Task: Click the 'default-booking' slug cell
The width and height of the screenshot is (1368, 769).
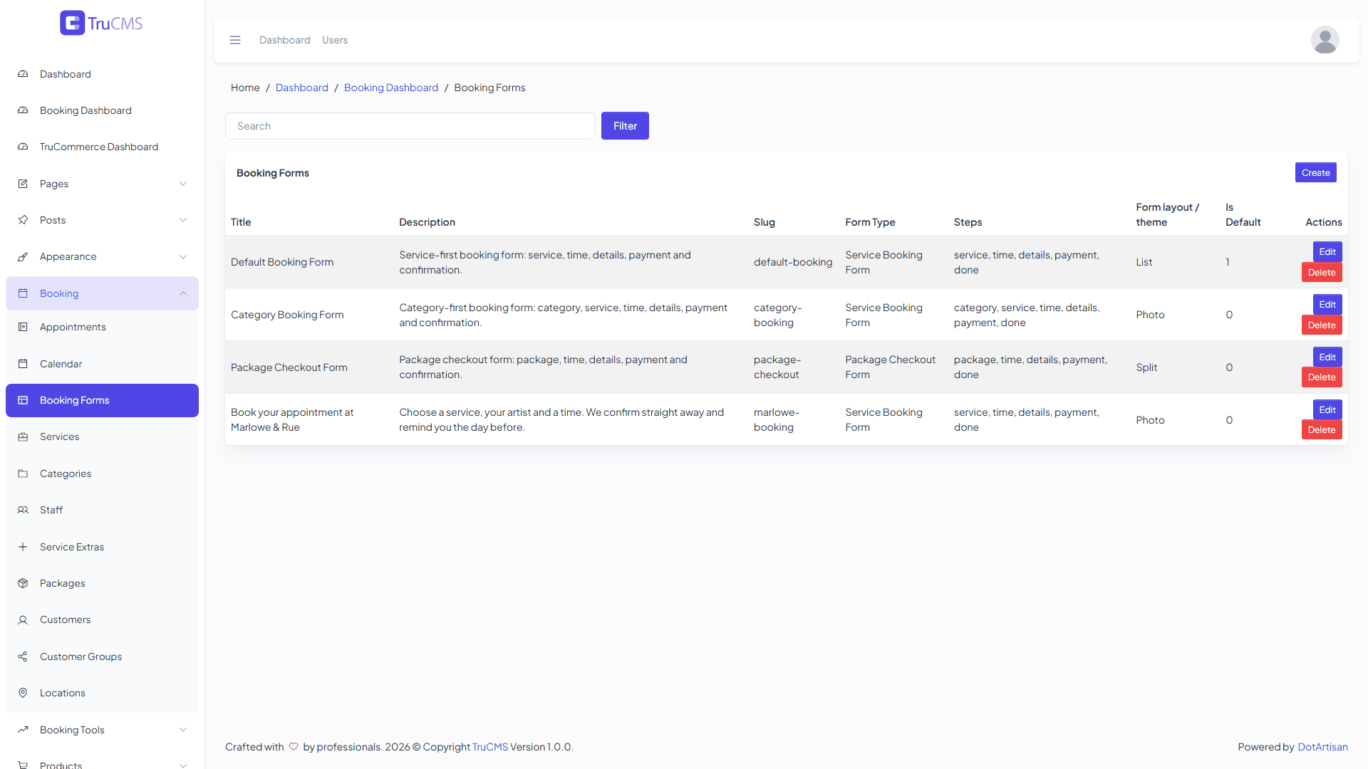Action: pyautogui.click(x=793, y=262)
